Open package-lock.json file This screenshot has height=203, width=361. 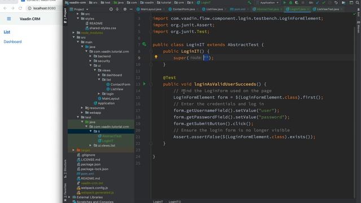tap(93, 169)
